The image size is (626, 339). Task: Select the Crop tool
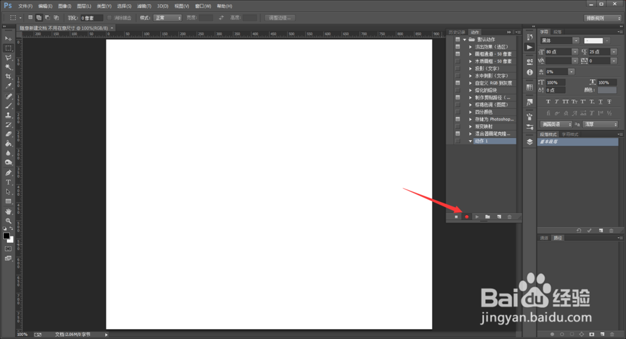pos(8,76)
